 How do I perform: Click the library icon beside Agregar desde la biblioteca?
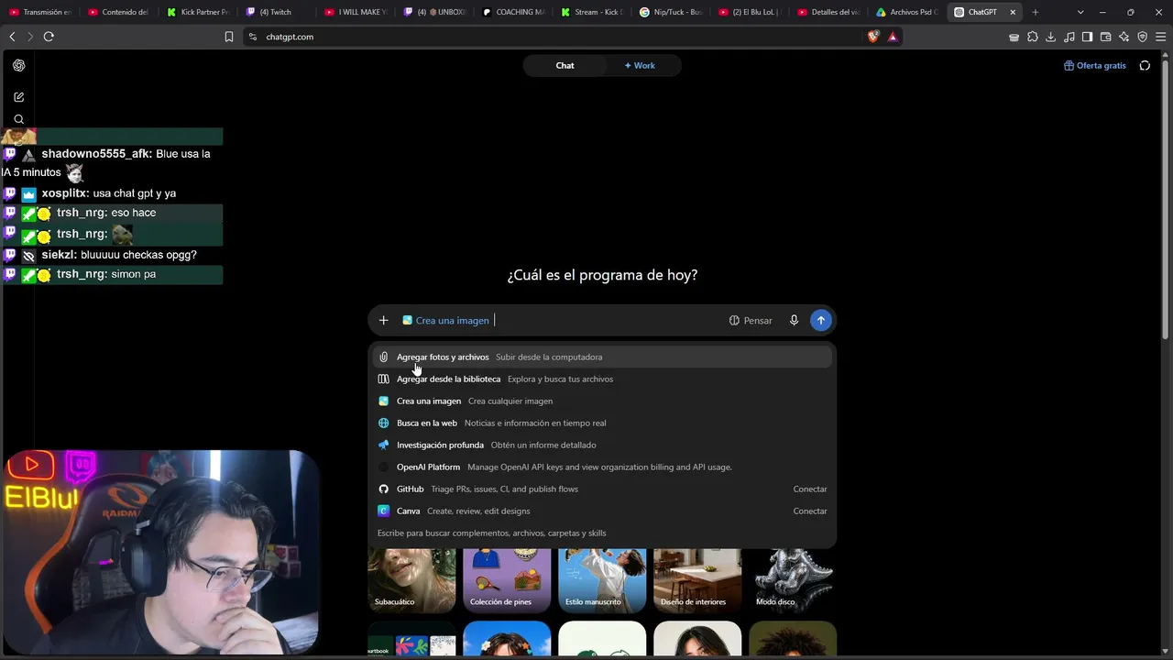(x=384, y=379)
